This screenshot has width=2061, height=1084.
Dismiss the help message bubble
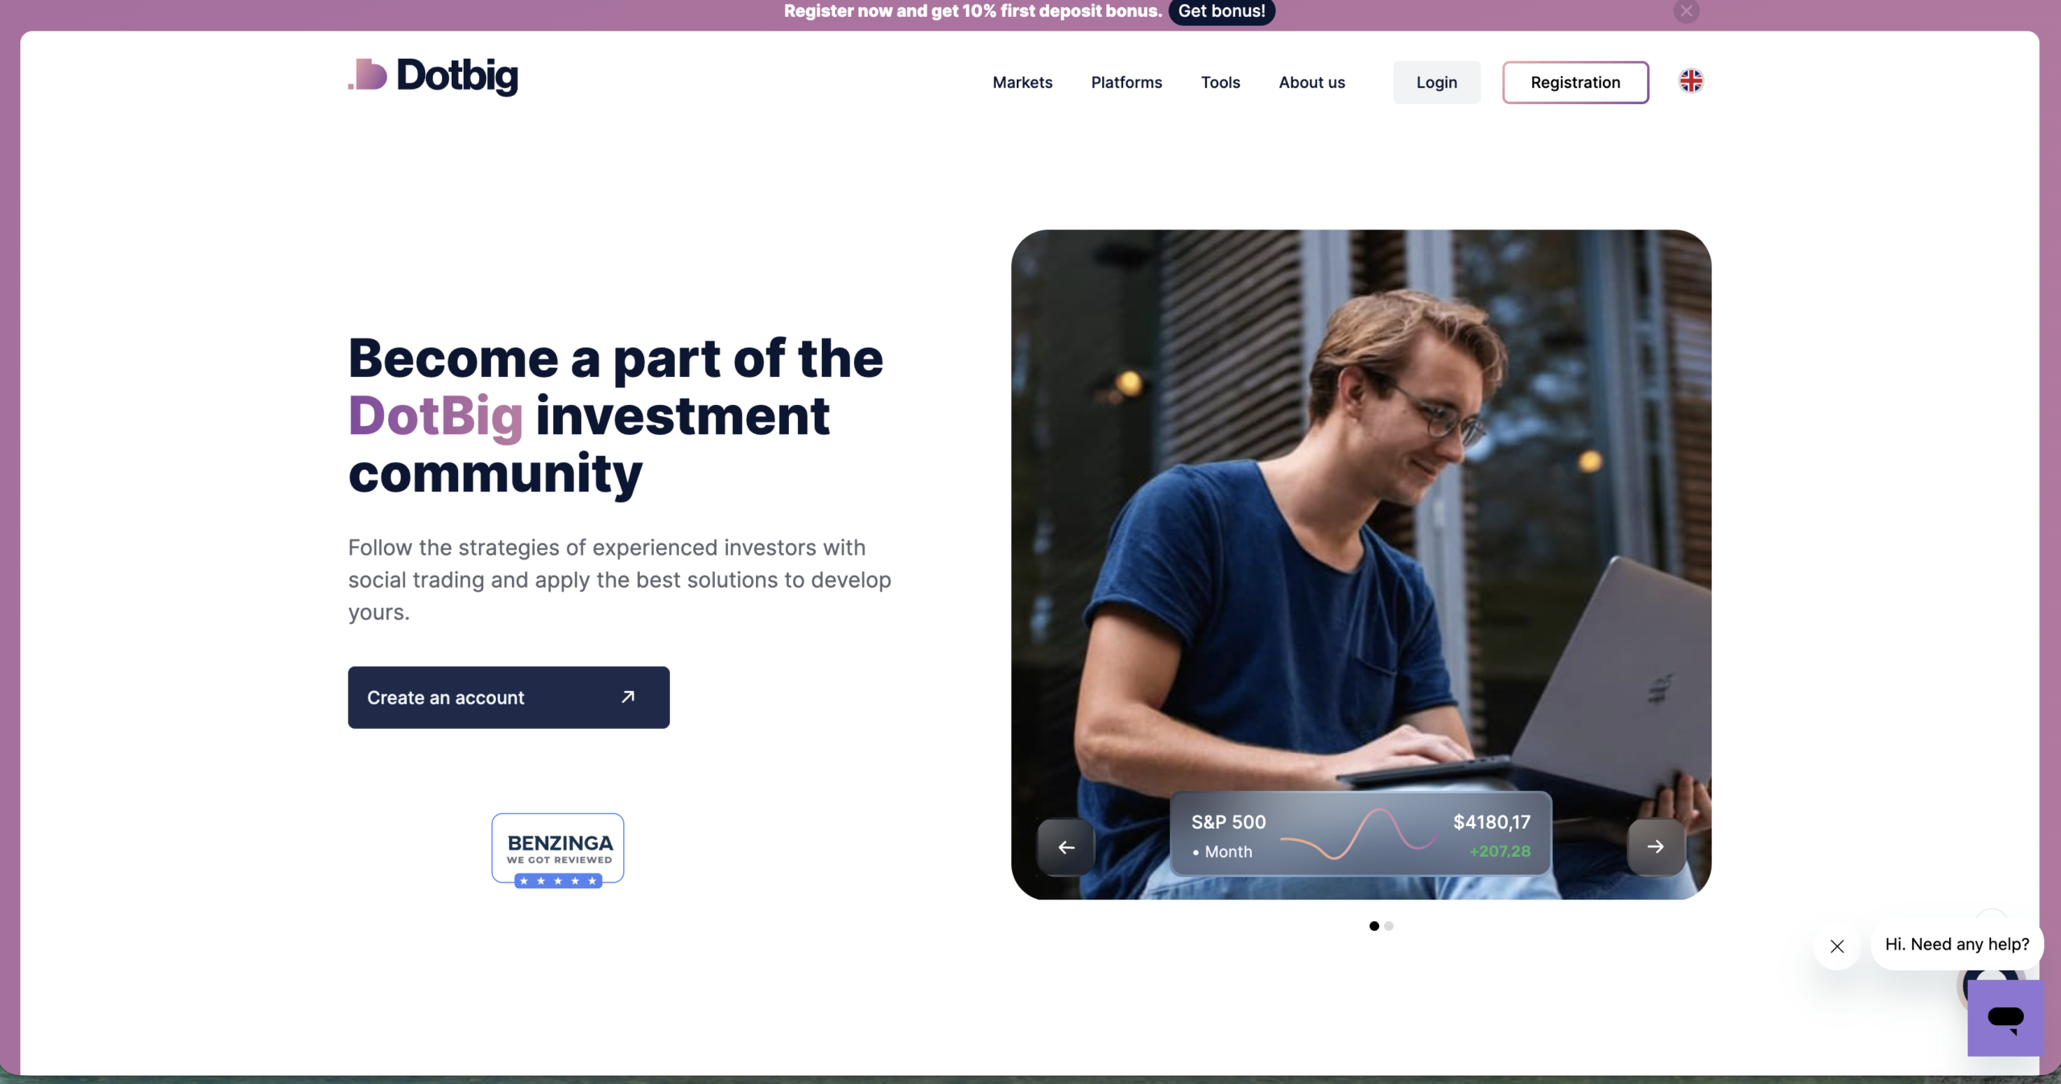click(1837, 945)
